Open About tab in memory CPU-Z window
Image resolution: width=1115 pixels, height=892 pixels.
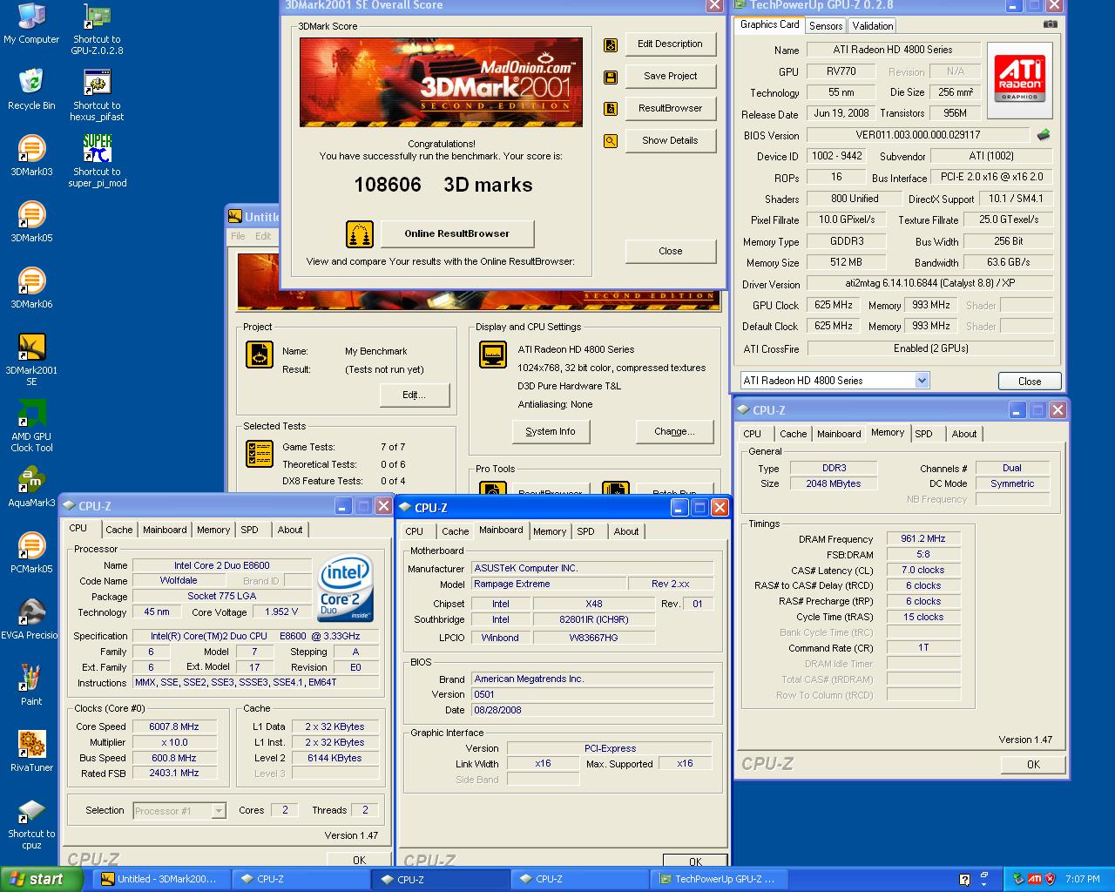click(963, 434)
